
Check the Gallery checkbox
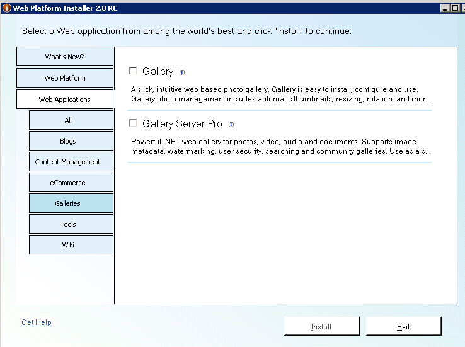pos(133,71)
